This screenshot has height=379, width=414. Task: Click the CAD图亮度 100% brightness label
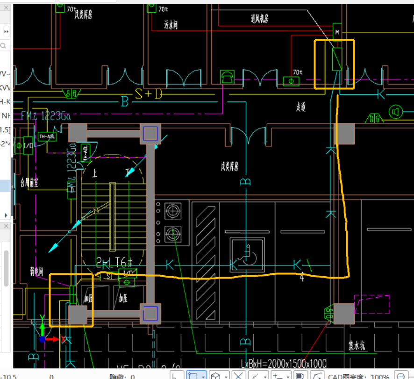click(358, 376)
